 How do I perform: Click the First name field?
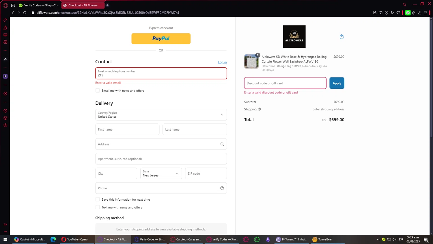pyautogui.click(x=127, y=130)
